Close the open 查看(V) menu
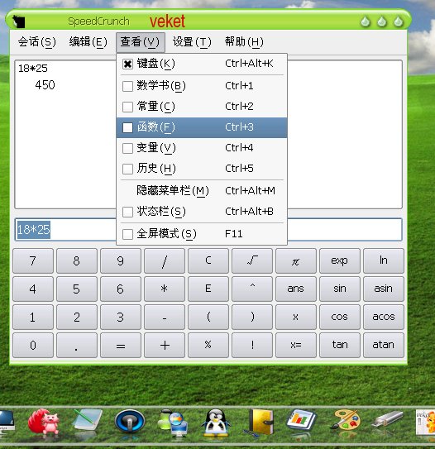 [141, 42]
